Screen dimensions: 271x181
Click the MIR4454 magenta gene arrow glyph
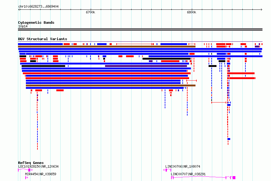[x=26, y=178]
